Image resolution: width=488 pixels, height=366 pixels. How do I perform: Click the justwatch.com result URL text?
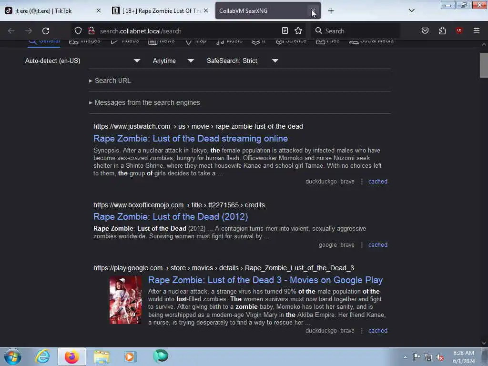[x=198, y=126]
